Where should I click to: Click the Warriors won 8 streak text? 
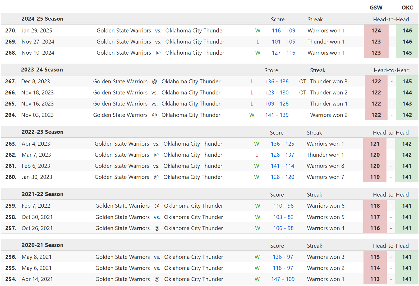(325, 166)
